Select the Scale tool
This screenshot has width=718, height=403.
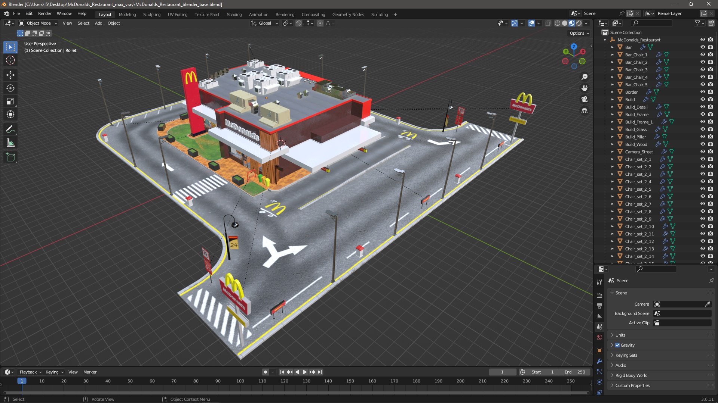click(x=10, y=101)
